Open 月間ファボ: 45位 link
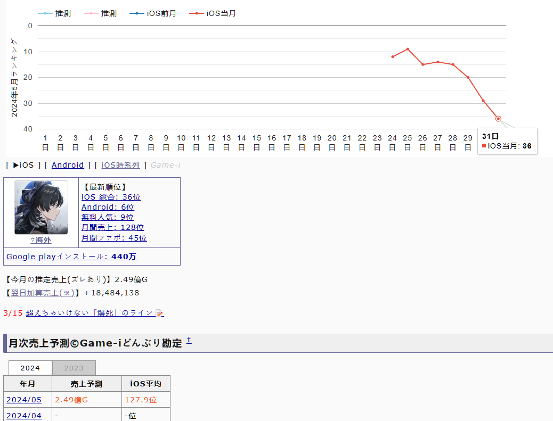 point(114,238)
